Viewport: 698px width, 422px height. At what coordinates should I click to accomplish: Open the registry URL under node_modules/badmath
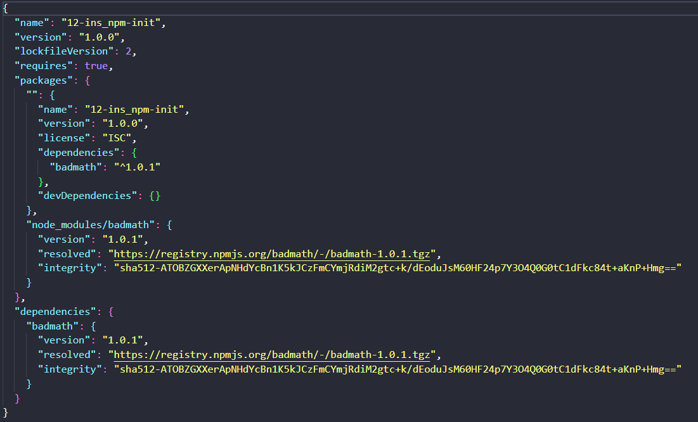[x=272, y=253]
